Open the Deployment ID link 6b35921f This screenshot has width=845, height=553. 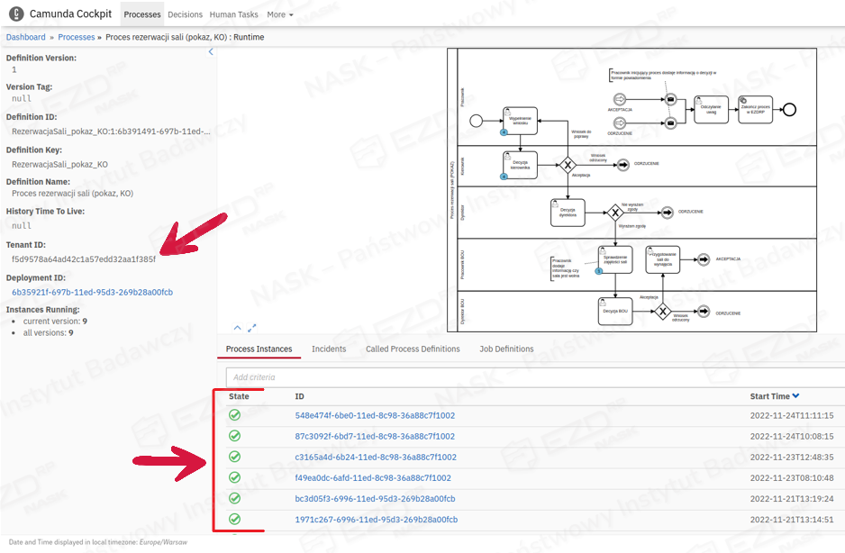[x=92, y=292]
